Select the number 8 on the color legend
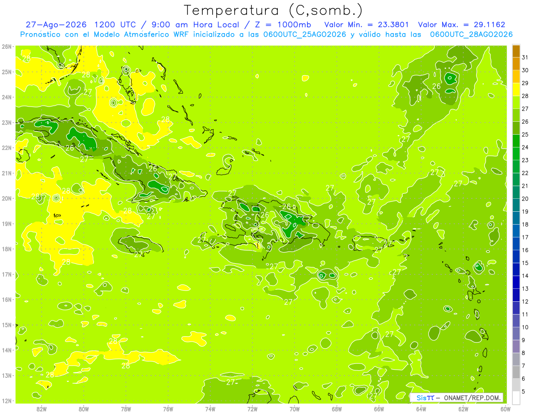The image size is (537, 415). (x=524, y=353)
